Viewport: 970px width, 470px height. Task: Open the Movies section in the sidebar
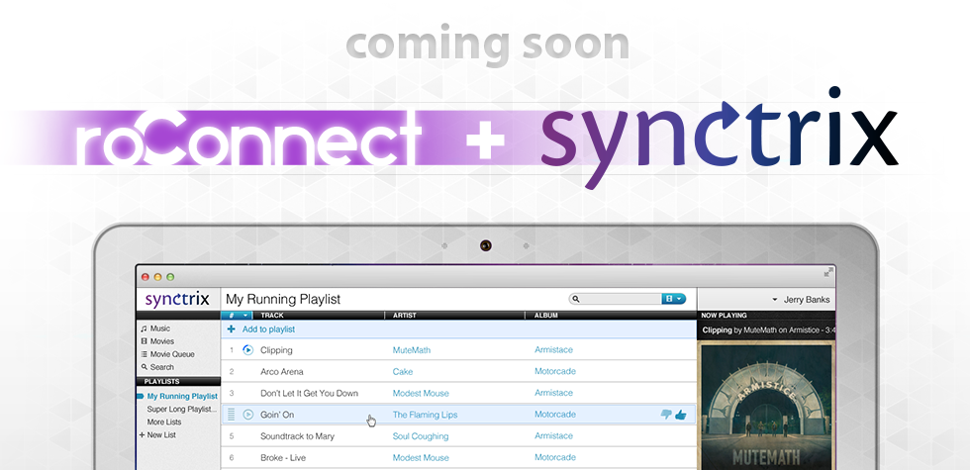pos(162,341)
